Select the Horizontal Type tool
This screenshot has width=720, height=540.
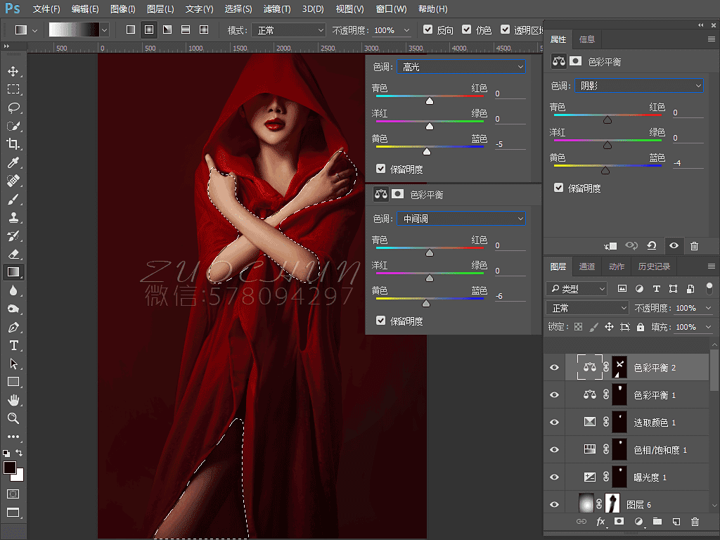(x=13, y=345)
